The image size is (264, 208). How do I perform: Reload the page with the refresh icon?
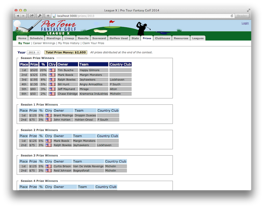pyautogui.click(x=232, y=16)
